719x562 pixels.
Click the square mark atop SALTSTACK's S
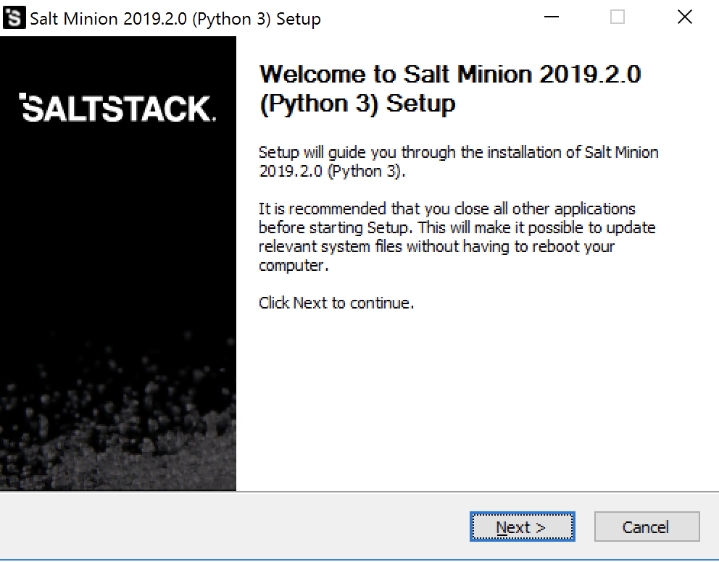(22, 96)
